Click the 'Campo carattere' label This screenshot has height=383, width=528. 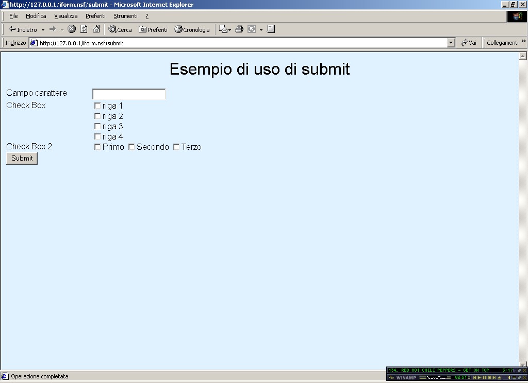pyautogui.click(x=37, y=93)
